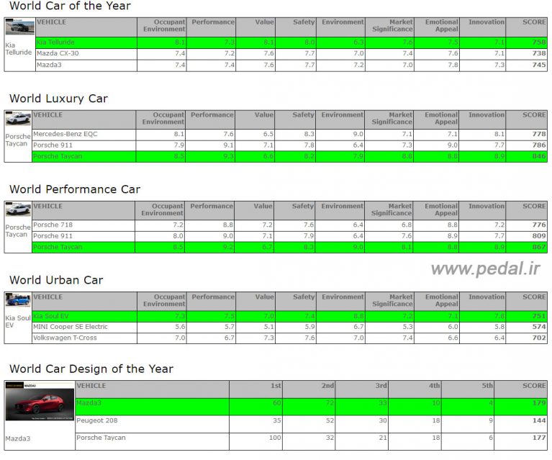Click Mercedes-Benz EQC Environment value 9.0

(358, 134)
